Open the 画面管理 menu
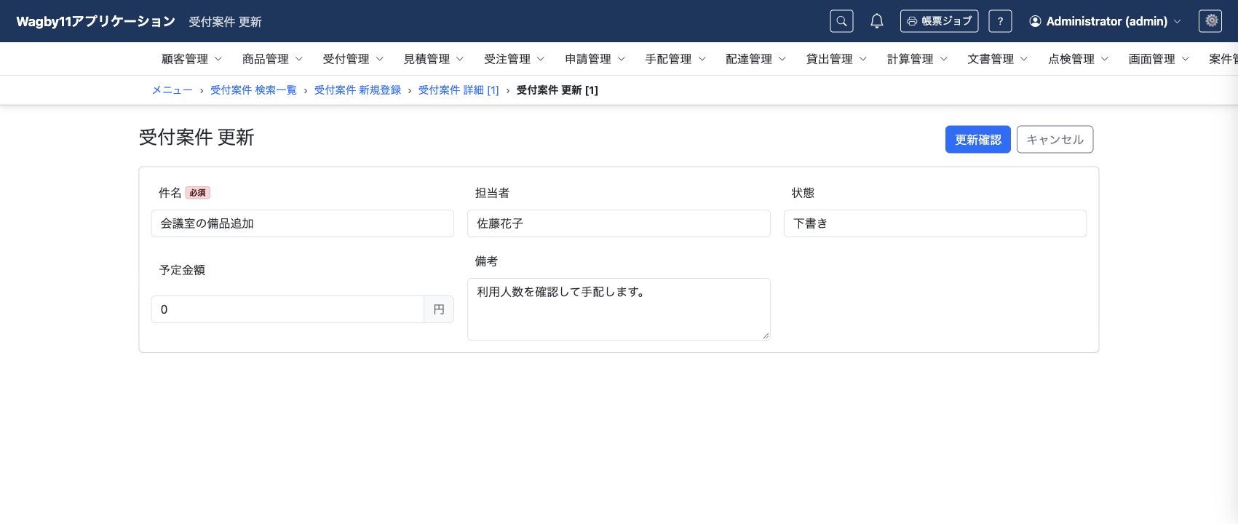The height and width of the screenshot is (524, 1238). click(1159, 59)
